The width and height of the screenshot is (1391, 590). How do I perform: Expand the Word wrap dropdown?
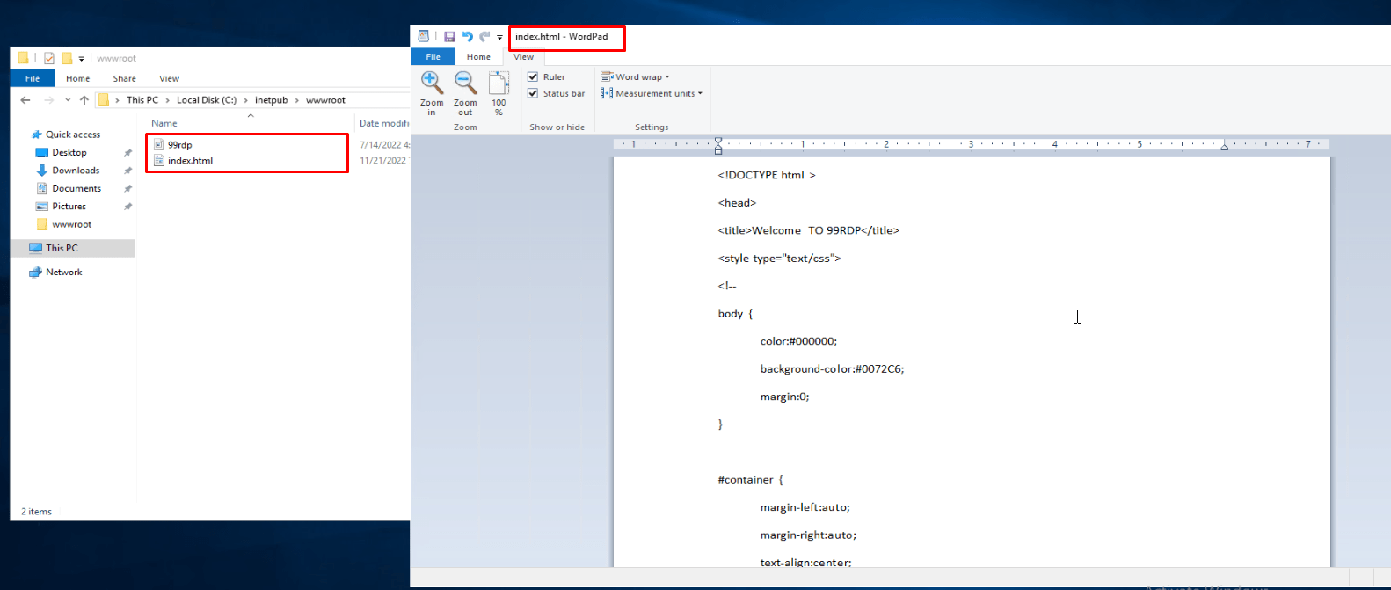[x=636, y=77]
